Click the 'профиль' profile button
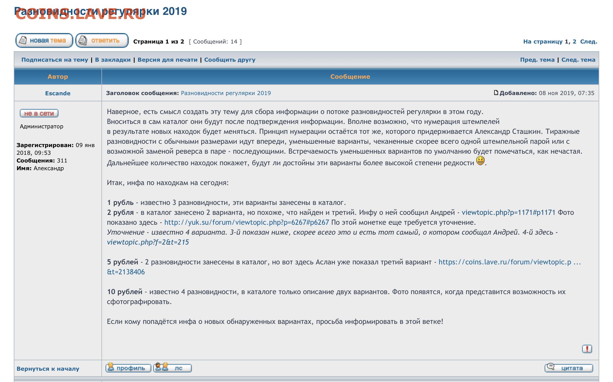Viewport: 613px width, 382px height. (x=128, y=368)
